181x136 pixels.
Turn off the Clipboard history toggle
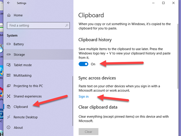(83, 64)
